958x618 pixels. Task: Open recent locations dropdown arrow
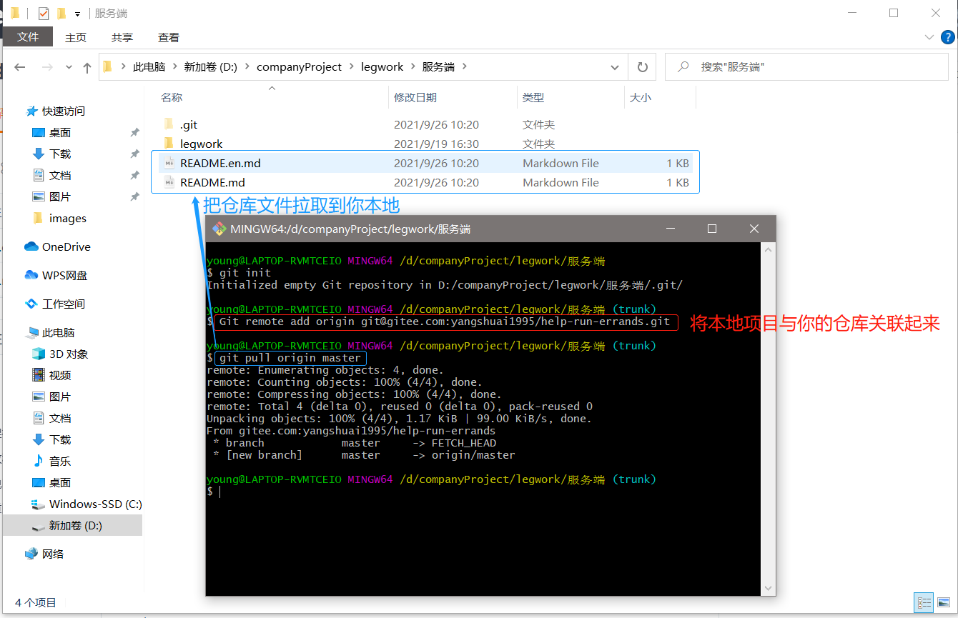[69, 67]
